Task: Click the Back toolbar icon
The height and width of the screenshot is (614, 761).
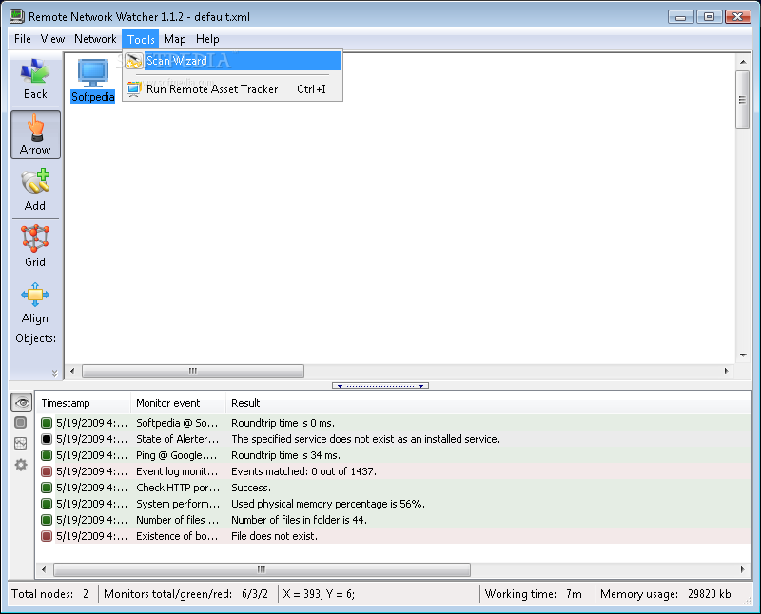Action: point(35,79)
